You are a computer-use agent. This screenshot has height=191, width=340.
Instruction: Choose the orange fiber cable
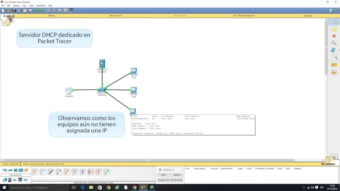[x=67, y=172]
